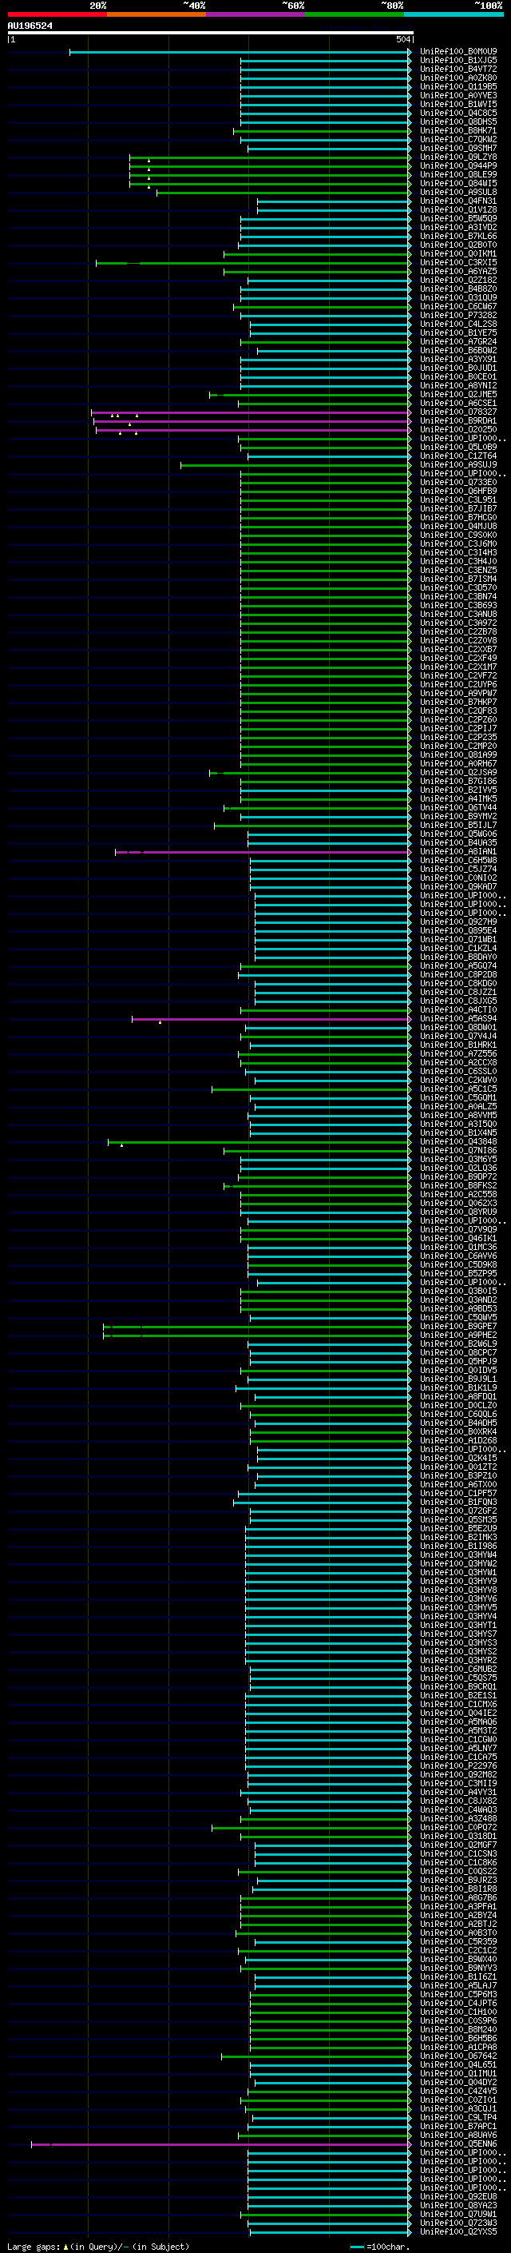Select label UniRef100_Q8DHS5
Screen dimensions: 511x2253
pos(458,121)
